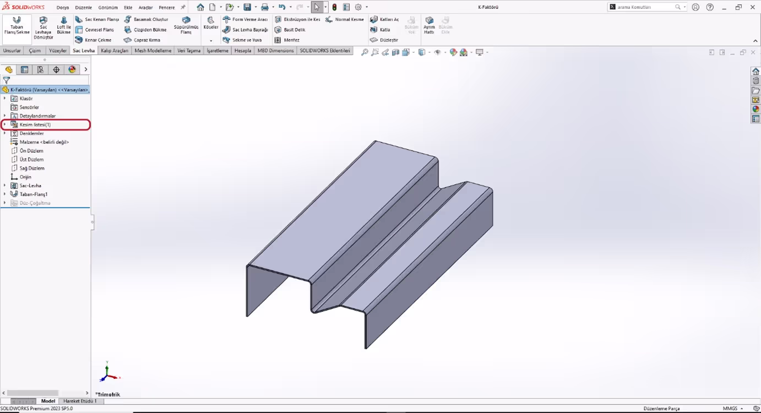The width and height of the screenshot is (761, 413).
Task: Click the Save disk icon
Action: click(247, 7)
